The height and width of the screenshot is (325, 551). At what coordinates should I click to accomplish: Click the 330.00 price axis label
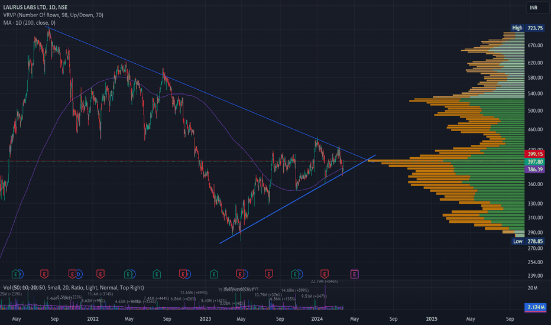[x=535, y=203]
